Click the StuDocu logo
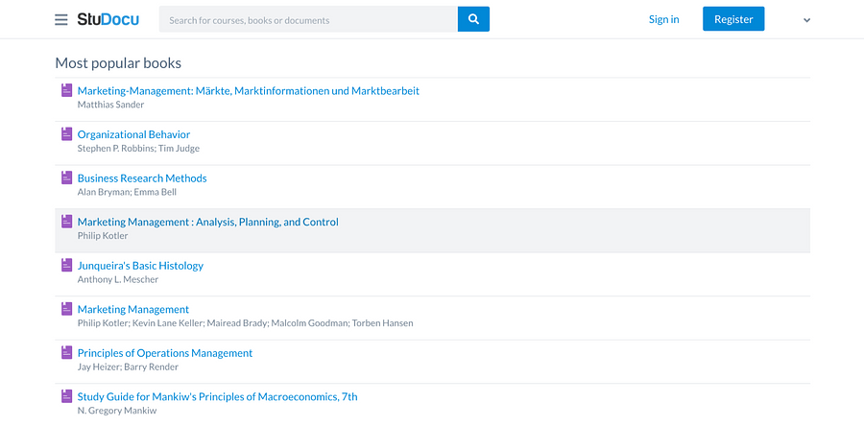This screenshot has width=864, height=426. point(108,19)
